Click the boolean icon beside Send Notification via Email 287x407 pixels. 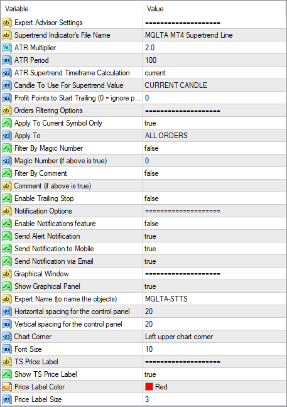[x=7, y=261]
